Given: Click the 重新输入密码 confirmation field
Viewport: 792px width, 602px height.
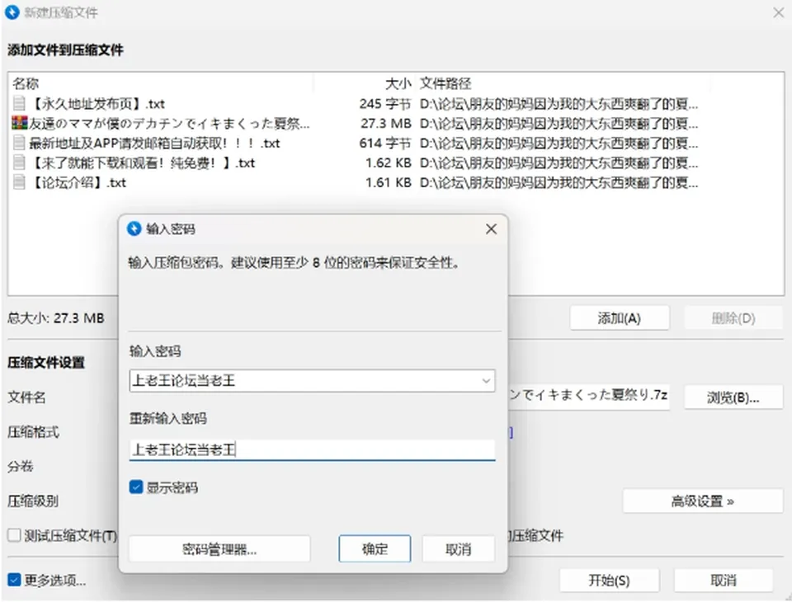Looking at the screenshot, I should click(312, 449).
